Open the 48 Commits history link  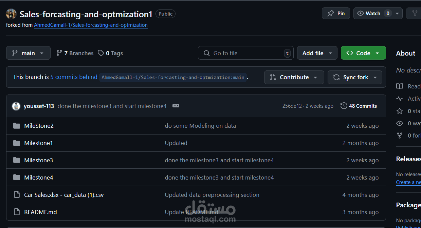[359, 106]
